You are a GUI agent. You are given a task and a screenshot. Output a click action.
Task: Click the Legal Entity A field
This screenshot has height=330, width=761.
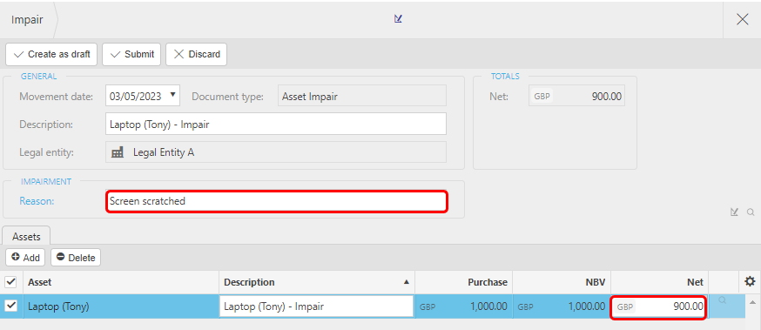click(x=276, y=152)
